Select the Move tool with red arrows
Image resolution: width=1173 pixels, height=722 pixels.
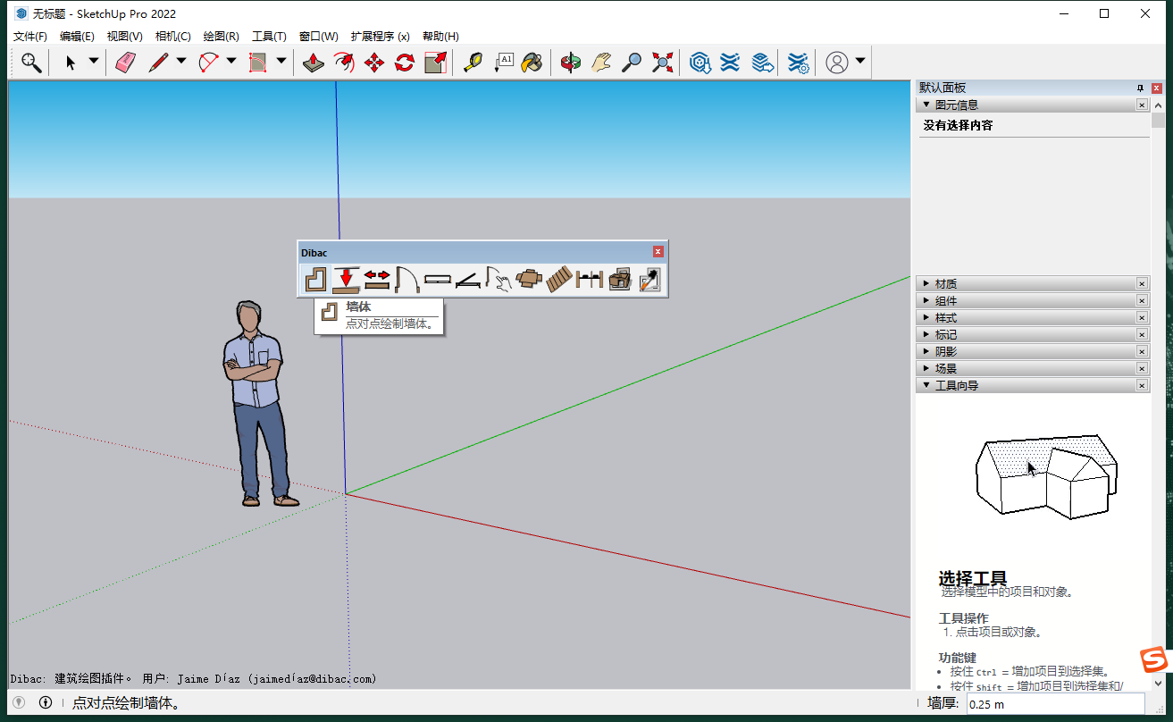374,63
